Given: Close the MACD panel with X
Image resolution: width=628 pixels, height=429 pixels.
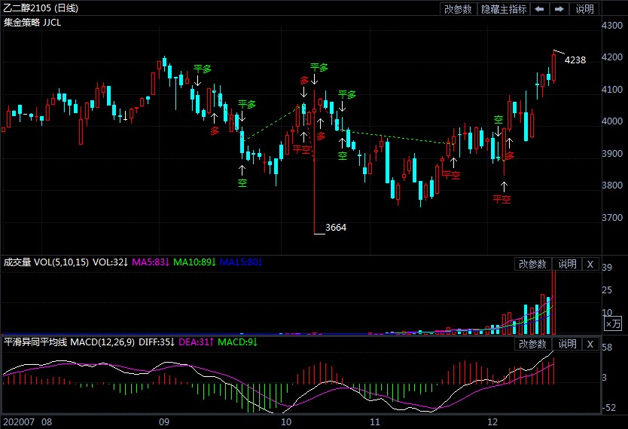Looking at the screenshot, I should [x=590, y=344].
